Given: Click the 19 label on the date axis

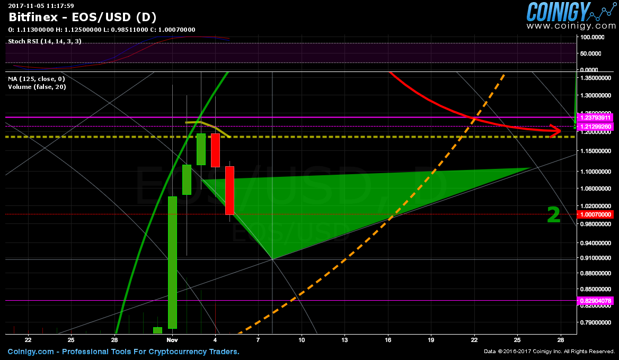Looking at the screenshot, I should pos(431,339).
